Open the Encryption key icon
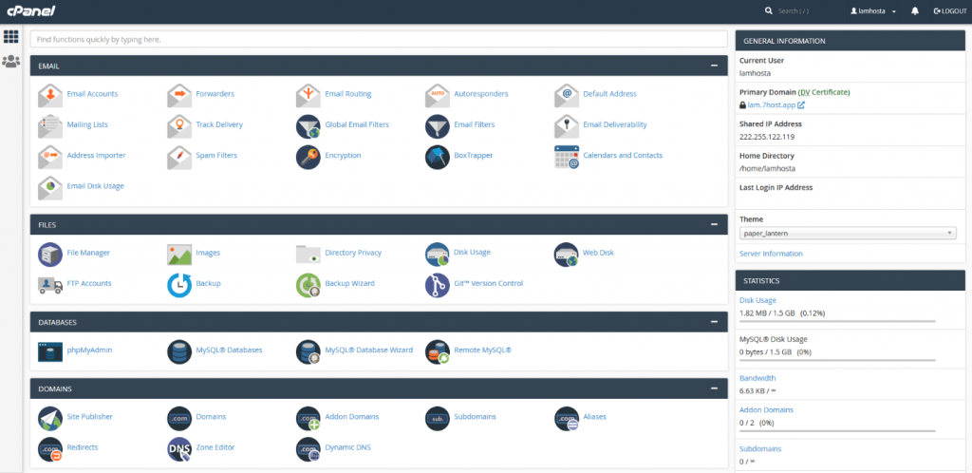The image size is (972, 473). [308, 157]
